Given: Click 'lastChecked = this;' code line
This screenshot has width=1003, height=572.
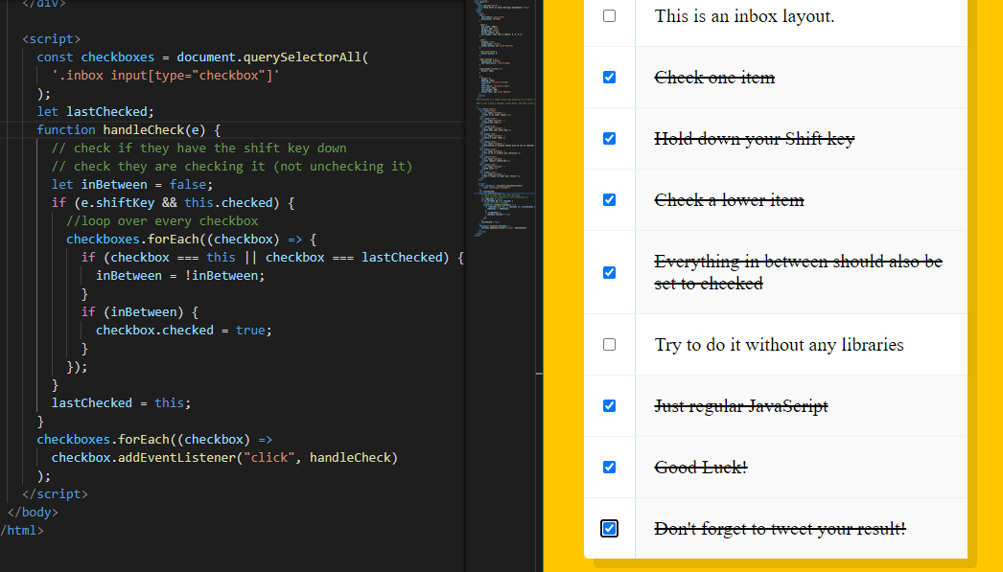Looking at the screenshot, I should coord(121,403).
